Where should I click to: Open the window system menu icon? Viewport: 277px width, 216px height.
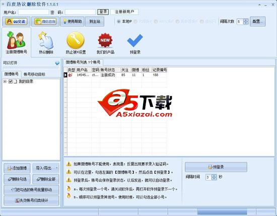(x=3, y=4)
